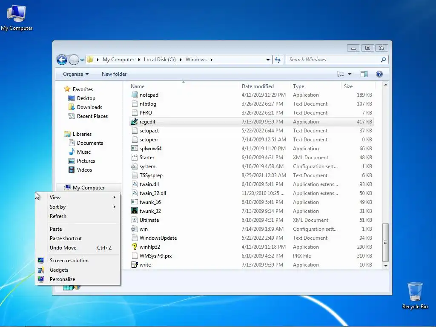Select My Computer in navigation pane
The height and width of the screenshot is (327, 436).
(89, 188)
